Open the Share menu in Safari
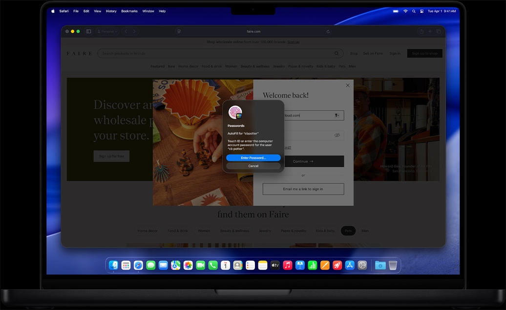Screen dimensions: 506x310 pos(421,31)
